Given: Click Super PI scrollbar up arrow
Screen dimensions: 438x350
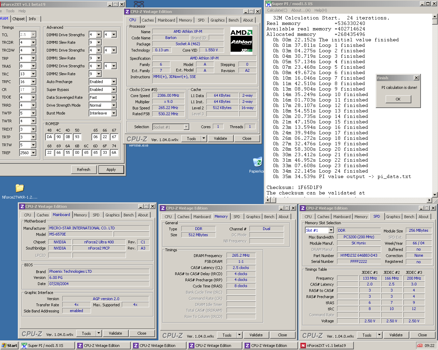Looking at the screenshot, I should [435, 16].
